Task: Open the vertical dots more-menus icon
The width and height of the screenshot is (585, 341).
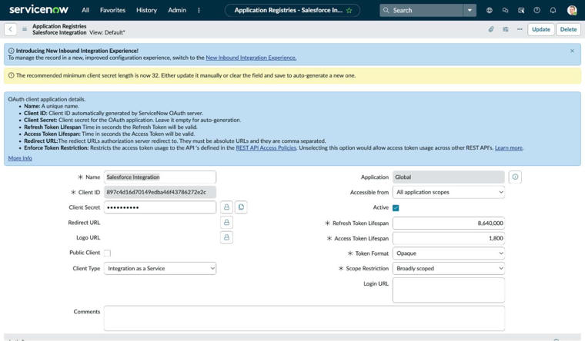Action: pyautogui.click(x=199, y=10)
